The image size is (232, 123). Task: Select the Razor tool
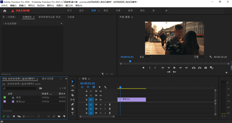72,95
